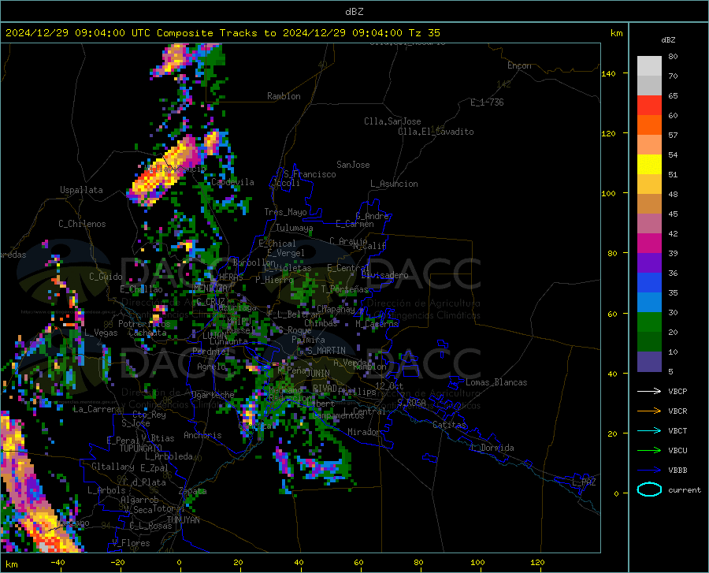Click the 'dBZ' label above color scale
This screenshot has width=709, height=573.
[x=668, y=39]
